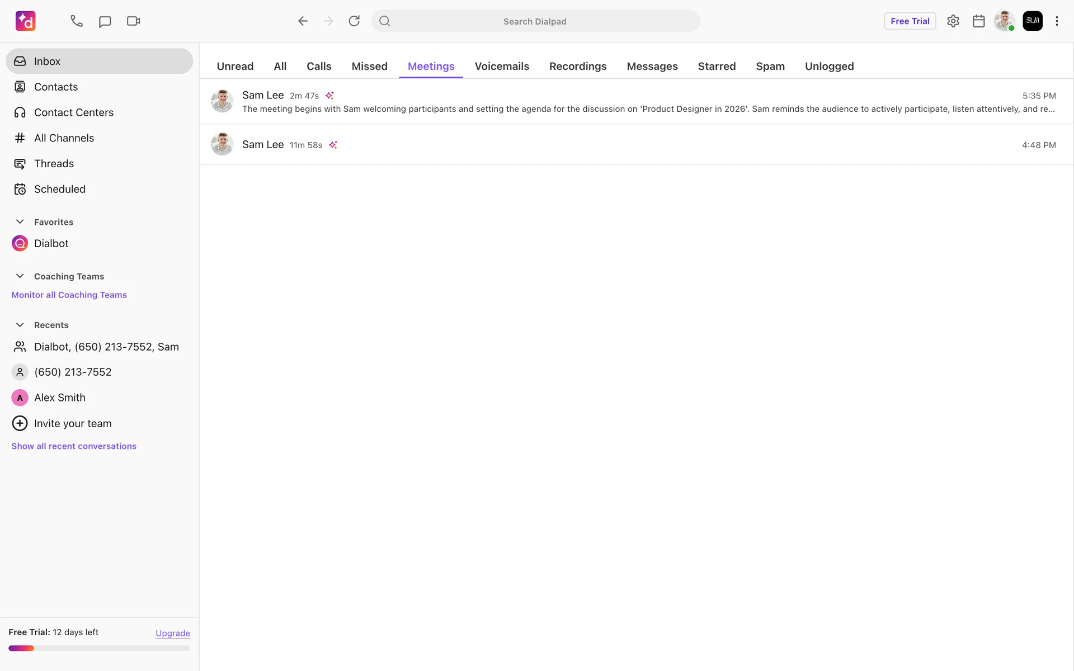Open Monitor all Coaching Teams link
The width and height of the screenshot is (1074, 671).
click(x=69, y=295)
